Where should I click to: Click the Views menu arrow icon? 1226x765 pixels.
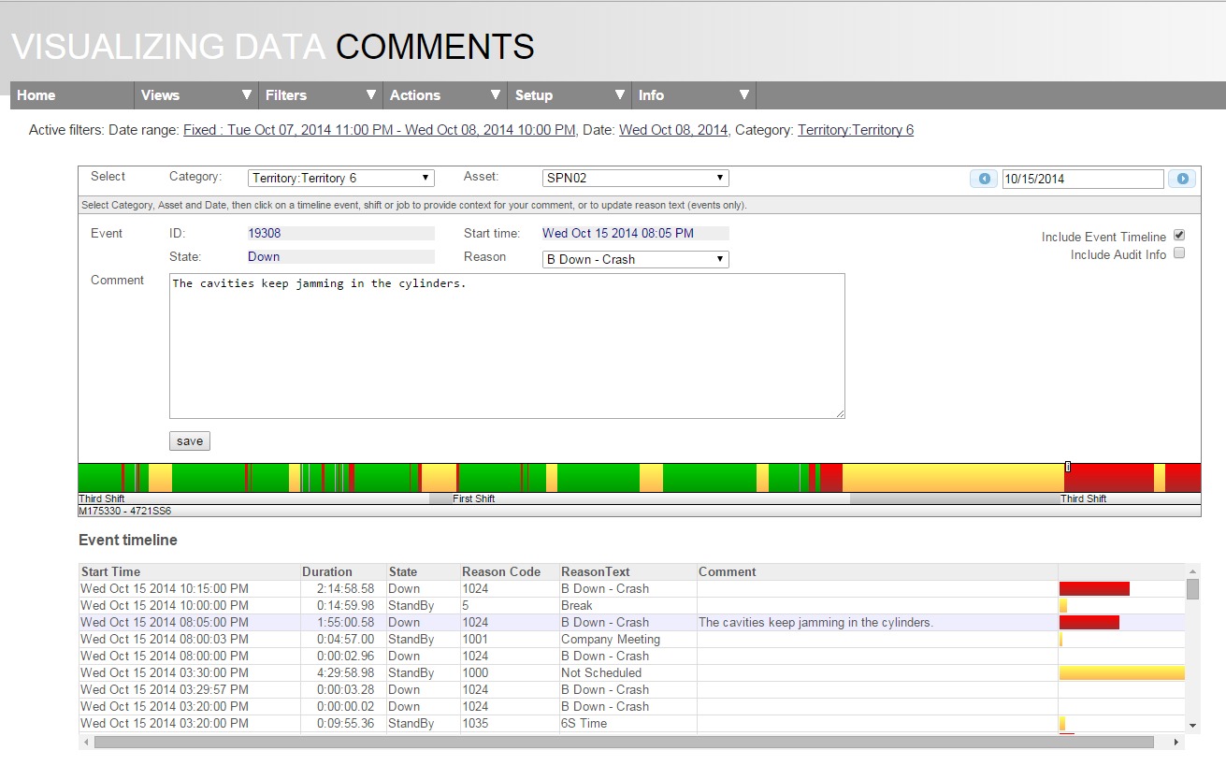(247, 94)
